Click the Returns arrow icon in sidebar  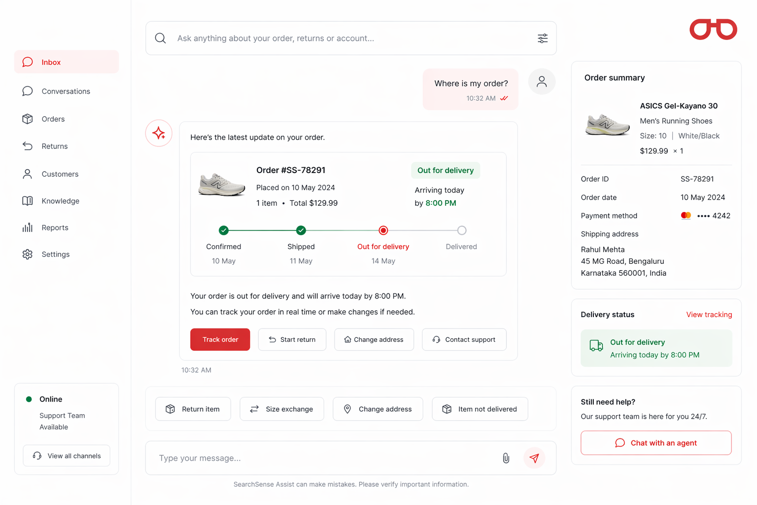click(x=28, y=146)
